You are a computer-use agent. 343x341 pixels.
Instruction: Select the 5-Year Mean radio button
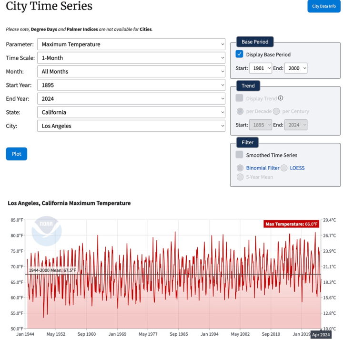click(240, 177)
